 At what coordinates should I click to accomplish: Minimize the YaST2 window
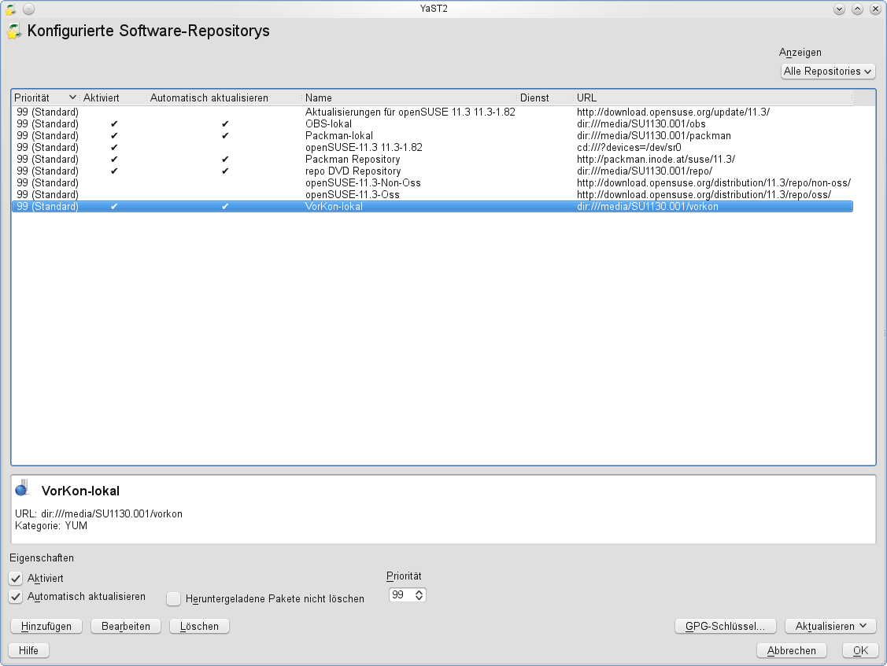[840, 9]
